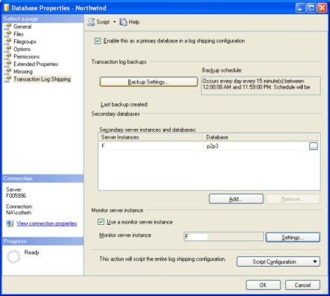Open Backup Settings dialog
The width and height of the screenshot is (330, 296).
pyautogui.click(x=148, y=82)
